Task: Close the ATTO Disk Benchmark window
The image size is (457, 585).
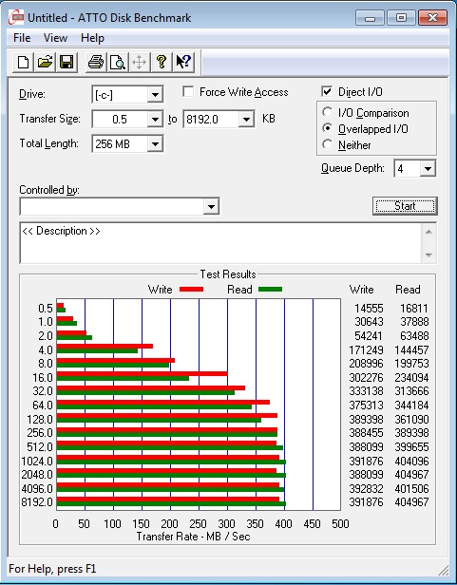Action: 432,17
